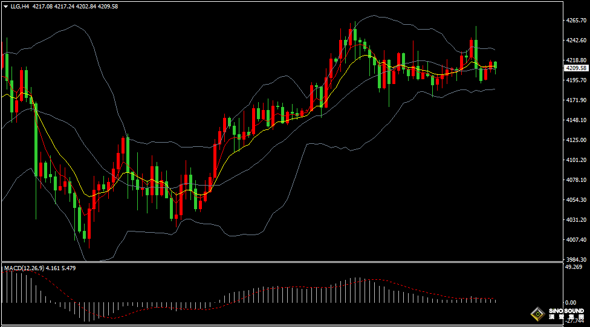
Task: Click the 4125.00 price level on axis
Action: (x=575, y=140)
